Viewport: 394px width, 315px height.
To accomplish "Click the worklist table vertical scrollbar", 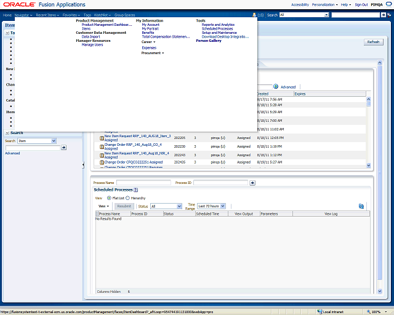I will 369,132.
